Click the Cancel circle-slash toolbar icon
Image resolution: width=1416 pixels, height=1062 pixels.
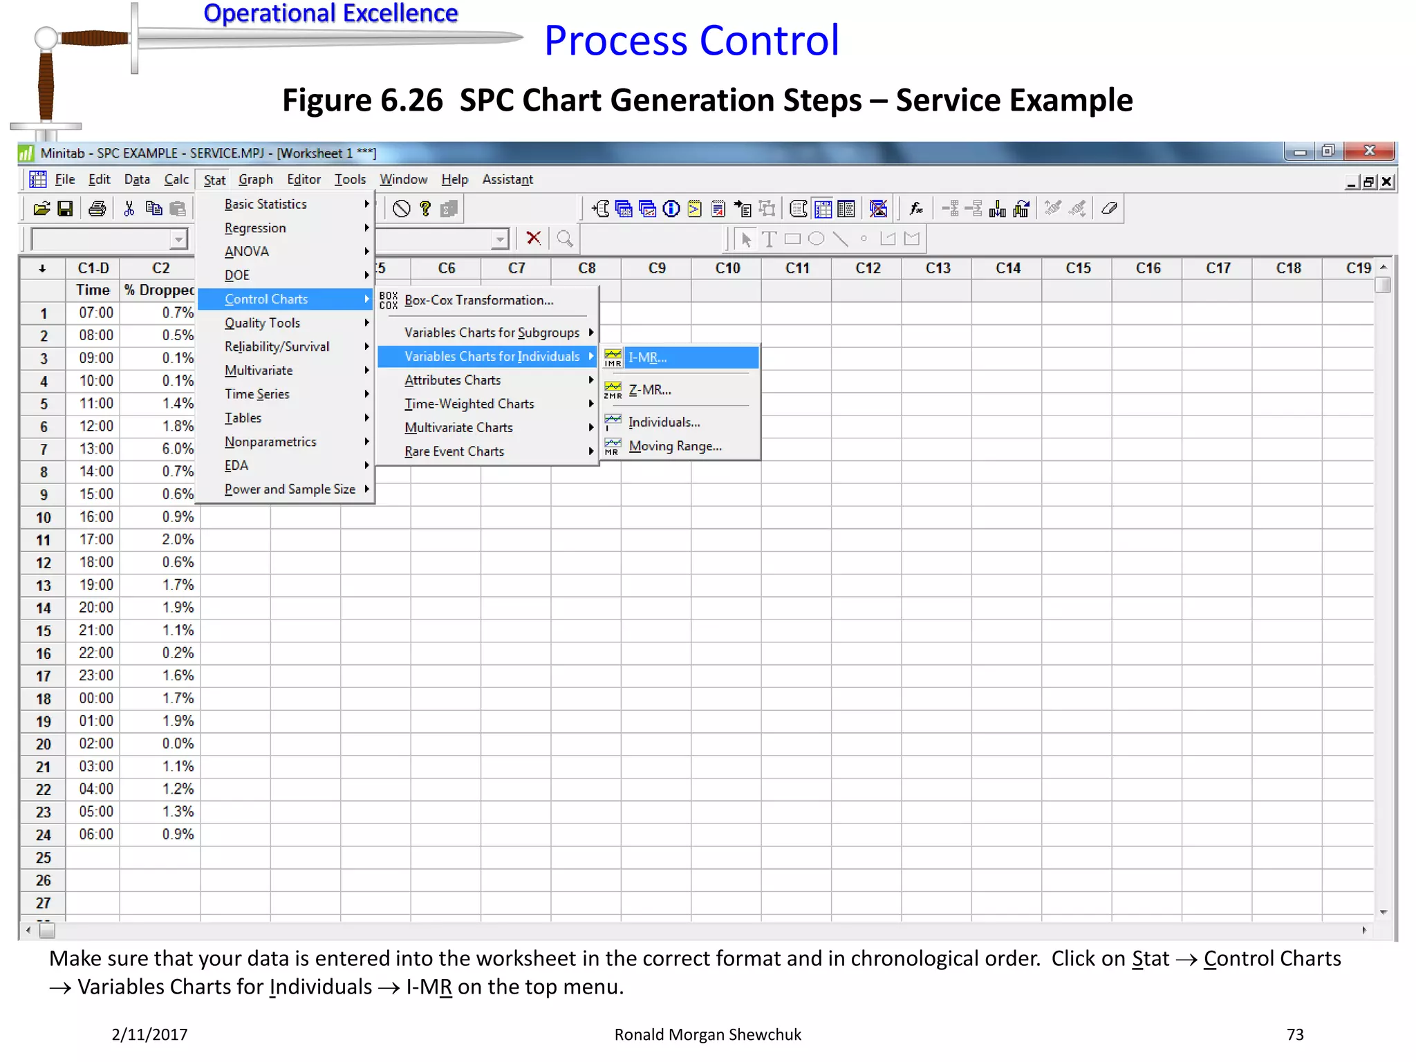tap(402, 209)
